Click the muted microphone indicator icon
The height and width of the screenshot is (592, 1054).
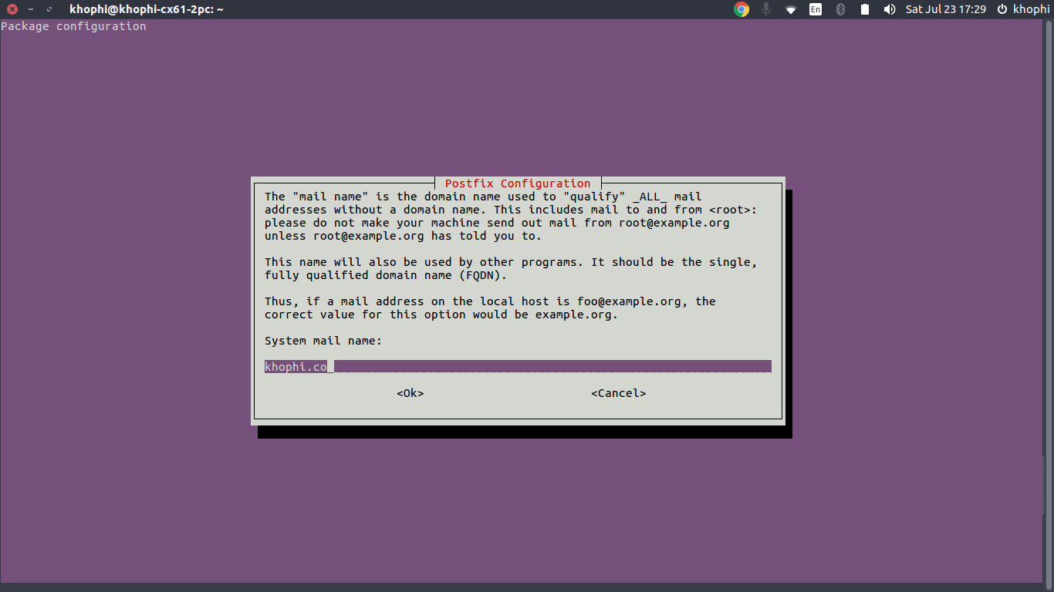[x=766, y=9]
